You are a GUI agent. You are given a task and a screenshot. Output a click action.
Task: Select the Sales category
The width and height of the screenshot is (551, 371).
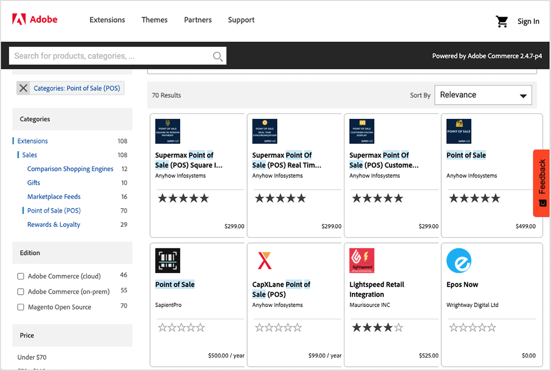(x=30, y=155)
